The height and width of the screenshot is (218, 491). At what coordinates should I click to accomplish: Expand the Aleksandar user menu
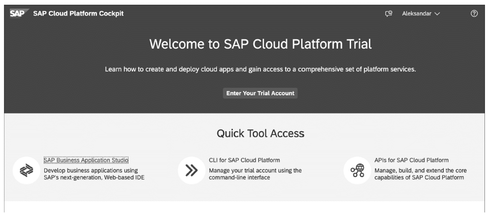tap(421, 13)
